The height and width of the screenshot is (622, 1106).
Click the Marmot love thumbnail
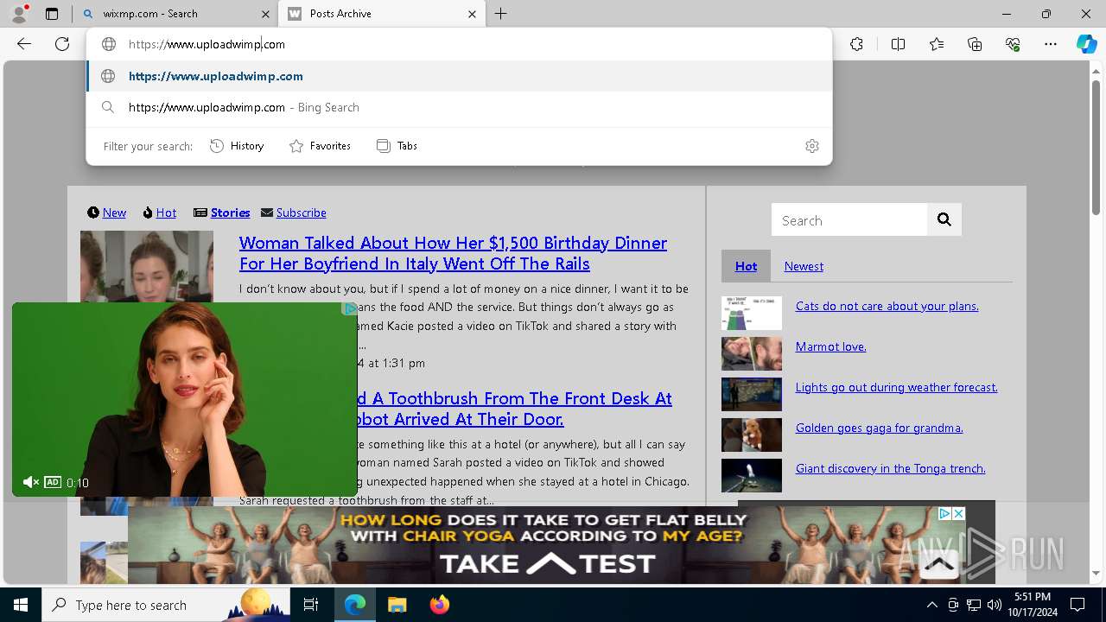752,354
